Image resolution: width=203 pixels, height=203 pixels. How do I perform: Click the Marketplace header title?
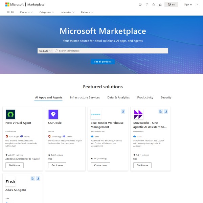(36, 5)
